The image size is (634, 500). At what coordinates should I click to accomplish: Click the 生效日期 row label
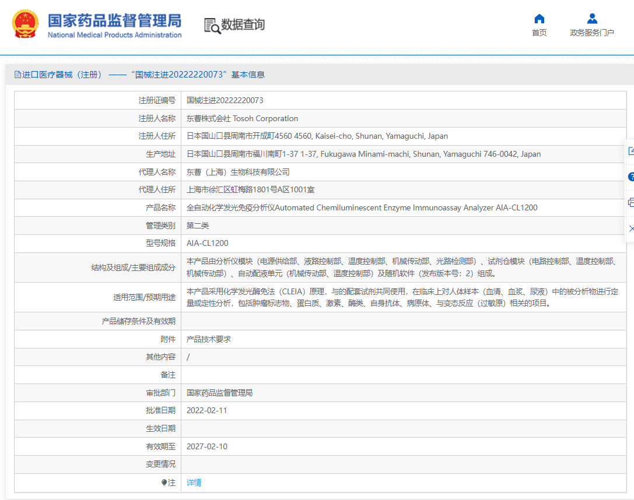160,428
